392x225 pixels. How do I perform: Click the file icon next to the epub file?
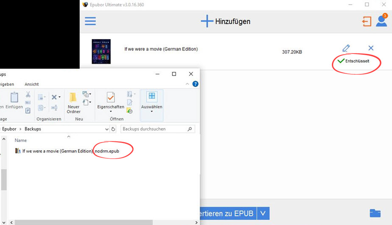pyautogui.click(x=18, y=151)
